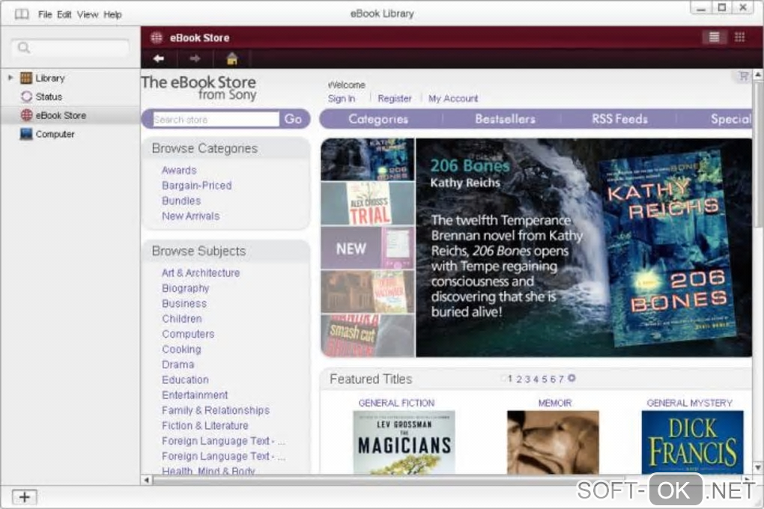The image size is (764, 509).
Task: Click in the library search box
Action: click(70, 48)
